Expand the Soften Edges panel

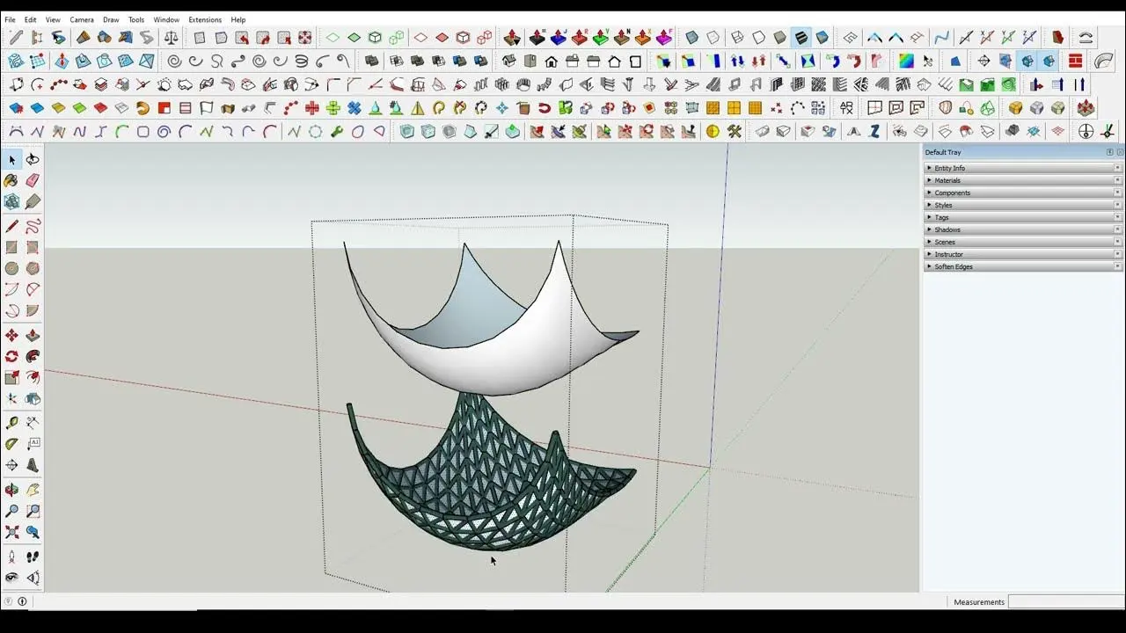pos(953,266)
